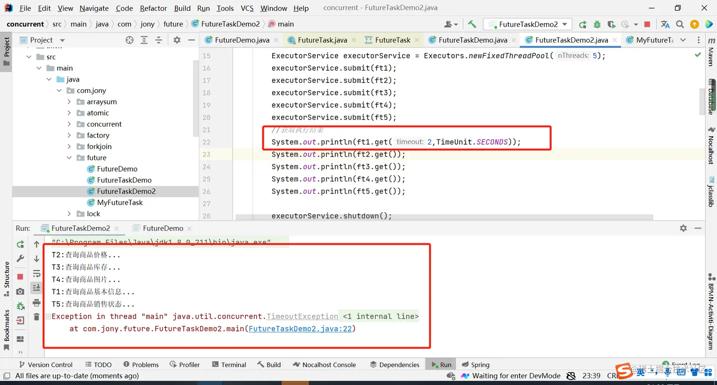Image resolution: width=717 pixels, height=385 pixels.
Task: Click the wrench icon in Run panel
Action: tap(20, 258)
